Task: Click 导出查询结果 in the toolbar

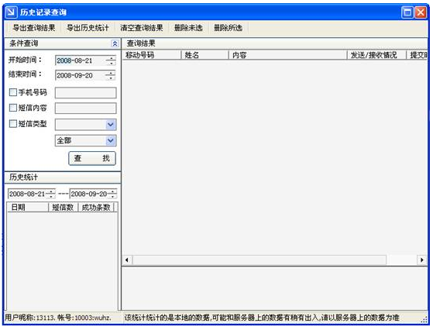Action: coord(33,28)
